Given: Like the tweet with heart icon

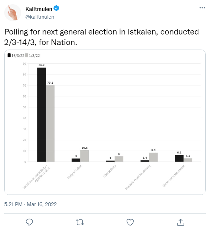Looking at the screenshot, I should [x=130, y=222].
